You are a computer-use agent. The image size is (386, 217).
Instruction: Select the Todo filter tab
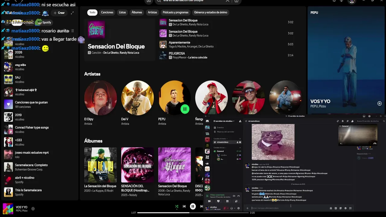tap(92, 12)
